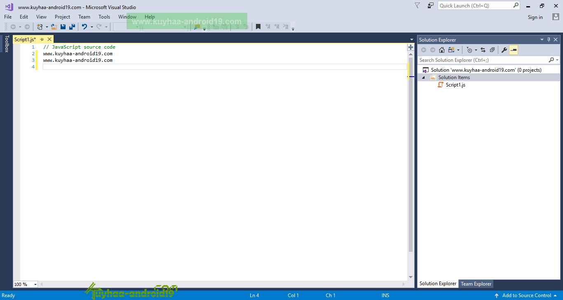Place cursor on empty editor line 4

click(225, 67)
